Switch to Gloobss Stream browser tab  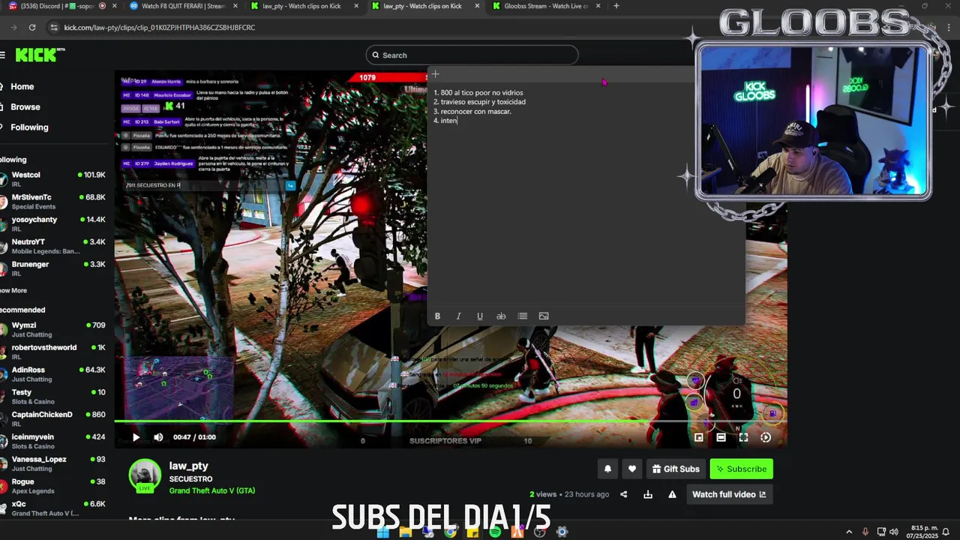point(549,6)
